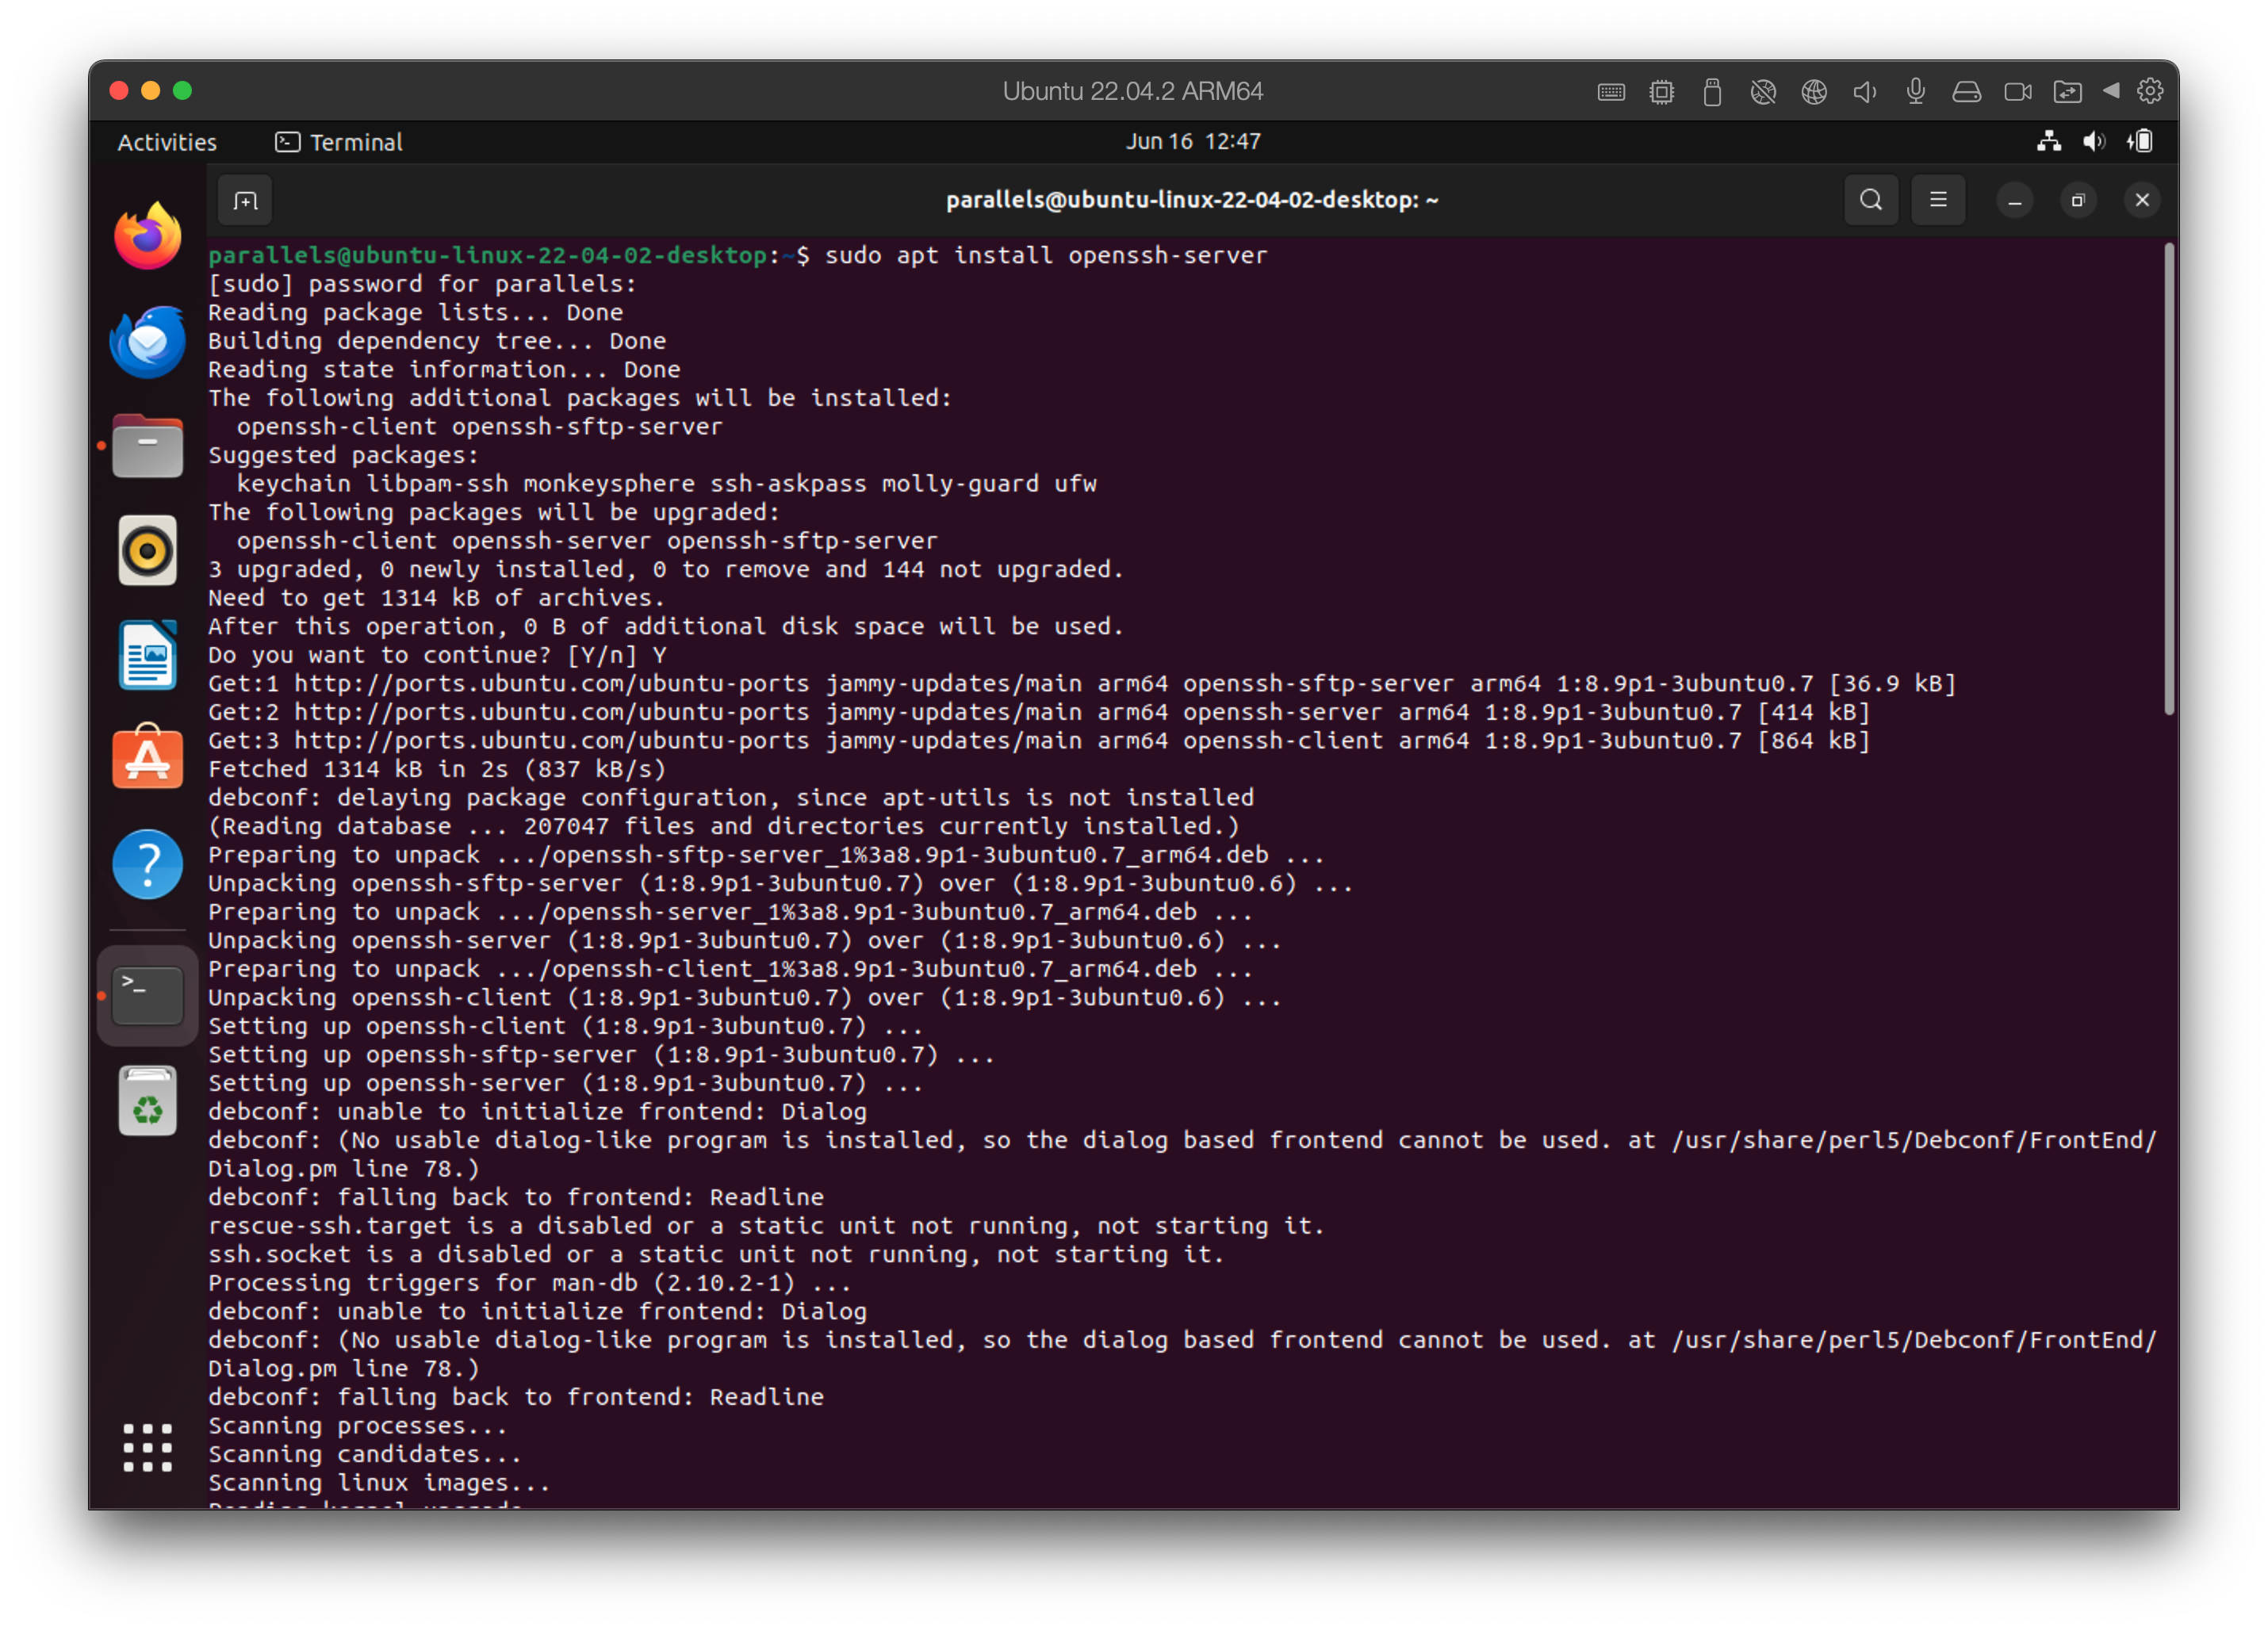Click 'Fetched 1314 kB in 2s' line
This screenshot has width=2268, height=1627.
pos(437,769)
